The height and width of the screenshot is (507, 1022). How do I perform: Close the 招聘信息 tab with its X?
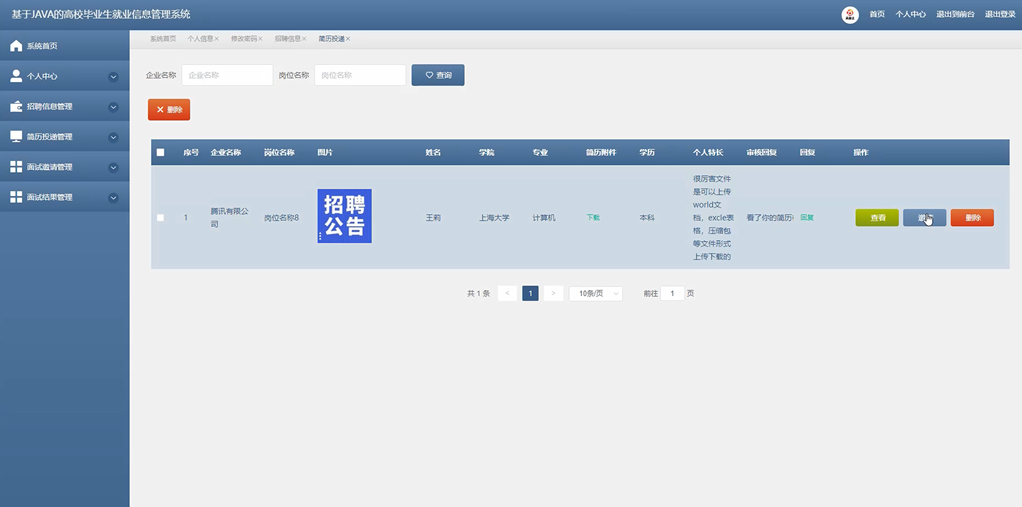(x=304, y=38)
